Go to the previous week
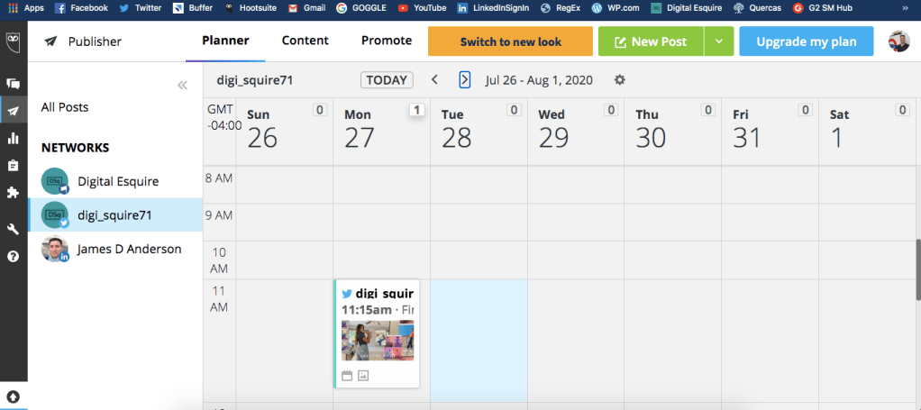 (434, 79)
